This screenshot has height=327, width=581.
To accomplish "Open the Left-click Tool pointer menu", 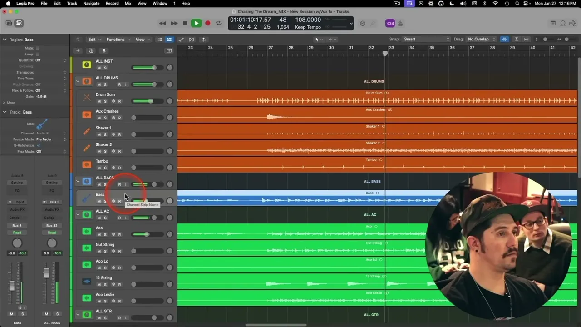I will [x=318, y=40].
